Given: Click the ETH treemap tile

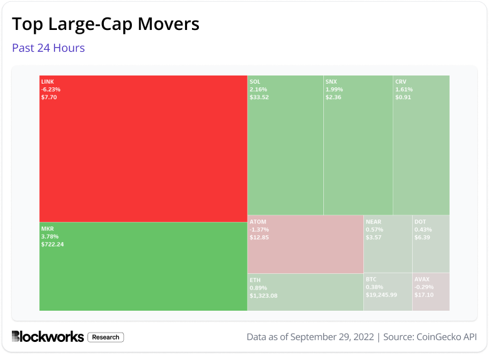Looking at the screenshot, I should [305, 292].
